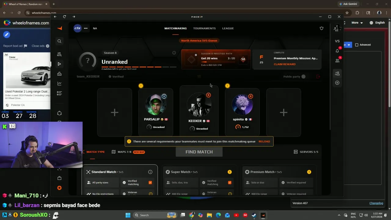The width and height of the screenshot is (391, 220).
Task: Open YouTube from the Windows taskbar
Action: [236, 215]
